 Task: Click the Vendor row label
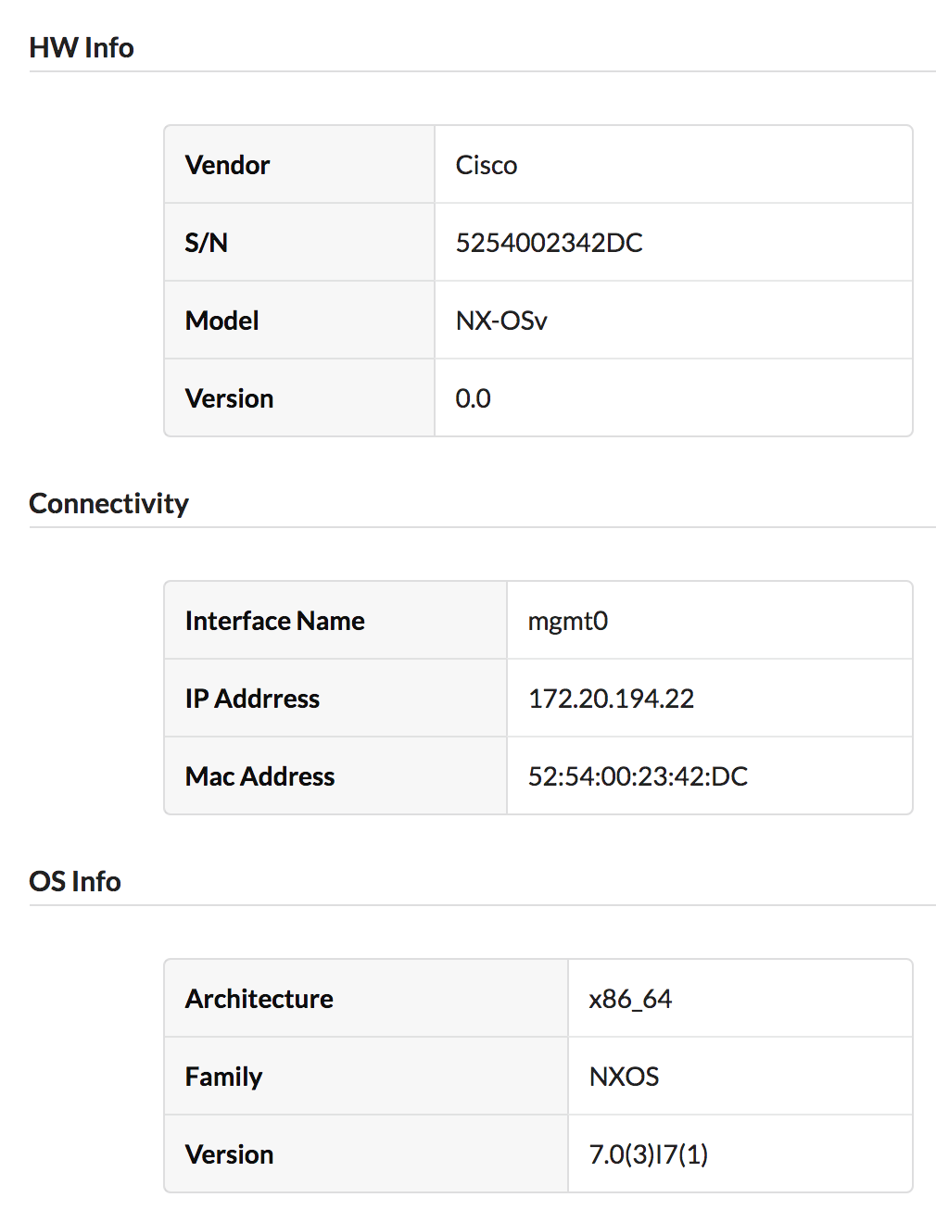[x=227, y=166]
